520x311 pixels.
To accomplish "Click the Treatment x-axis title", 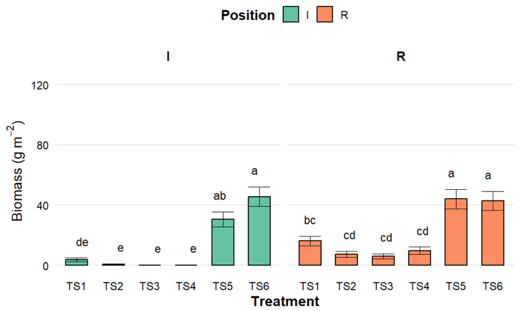I will (x=285, y=301).
